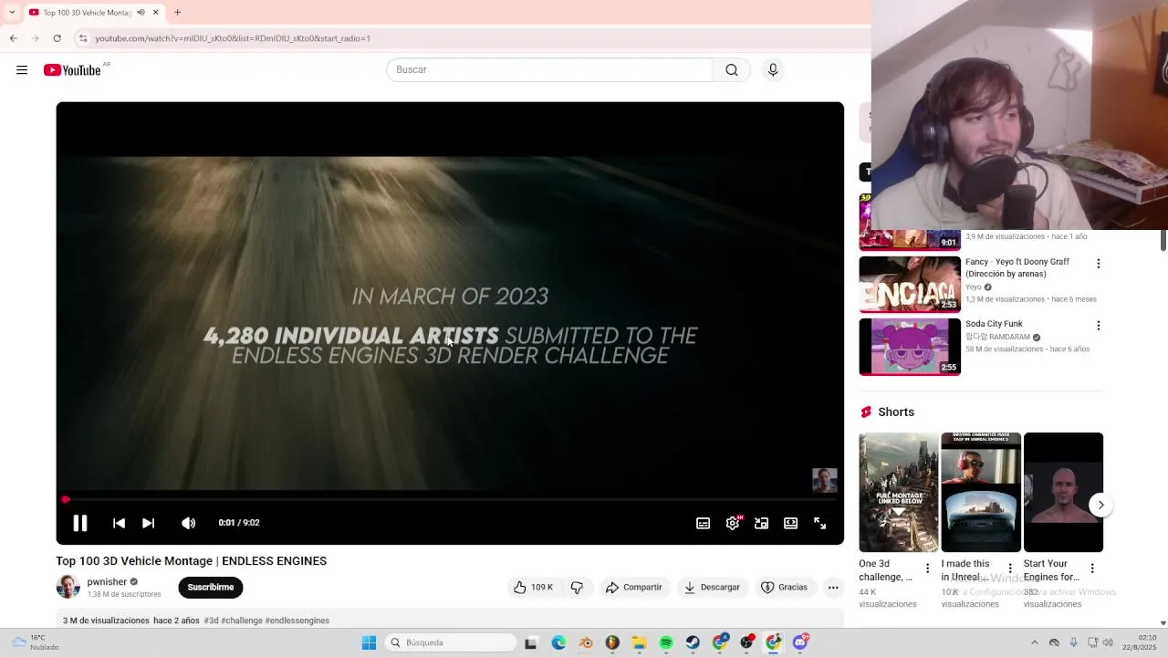Skip to previous video in playlist

[119, 523]
